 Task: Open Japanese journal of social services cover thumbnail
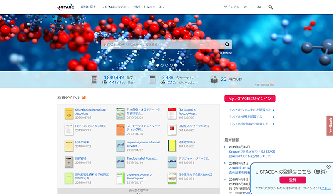(x=120, y=146)
